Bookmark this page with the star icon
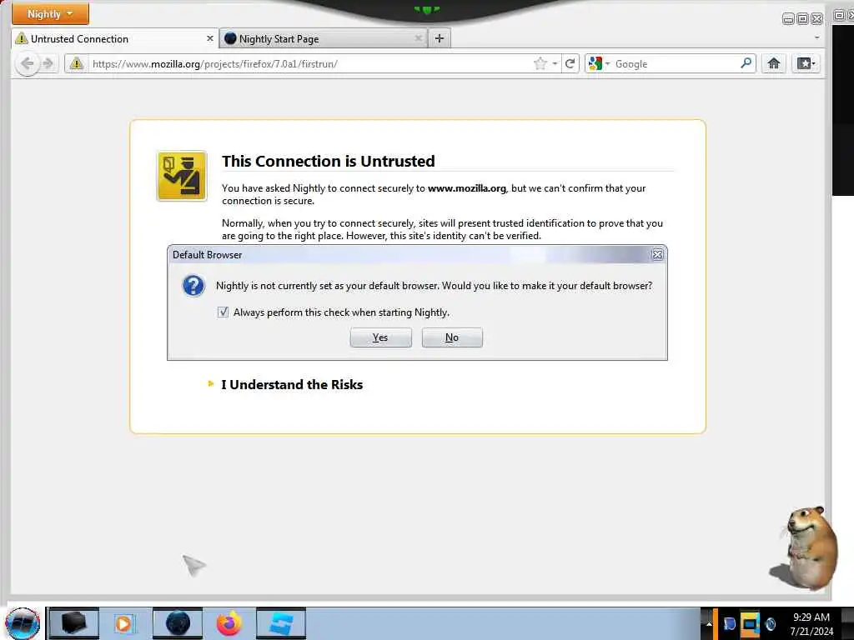The width and height of the screenshot is (854, 640). coord(540,63)
